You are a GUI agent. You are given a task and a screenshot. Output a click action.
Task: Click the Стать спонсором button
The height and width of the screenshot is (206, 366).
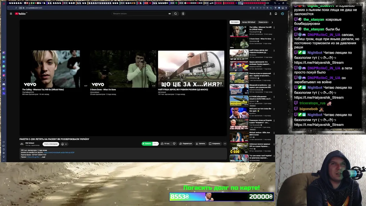tap(51, 144)
